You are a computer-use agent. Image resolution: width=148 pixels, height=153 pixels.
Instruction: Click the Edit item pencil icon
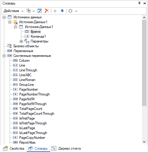[40, 11]
